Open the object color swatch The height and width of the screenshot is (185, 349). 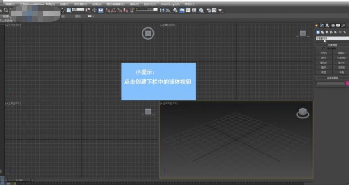point(347,83)
